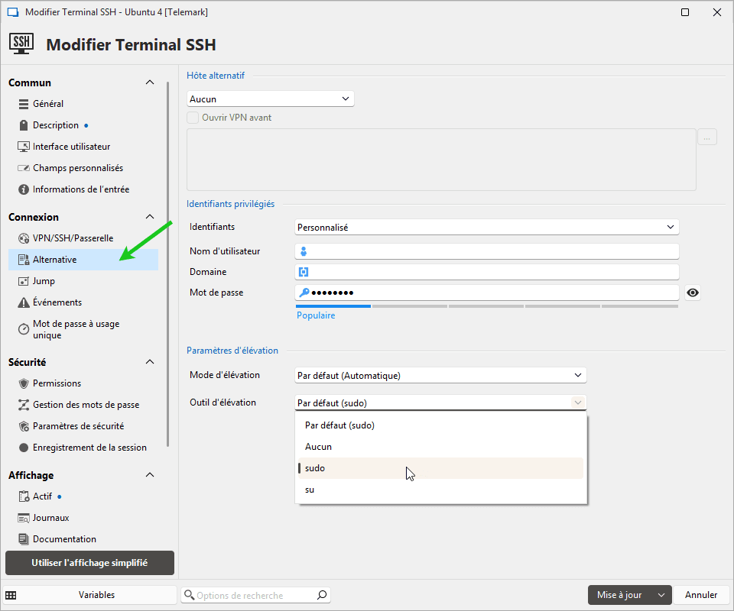
Task: Click the password strength bar
Action: (486, 306)
